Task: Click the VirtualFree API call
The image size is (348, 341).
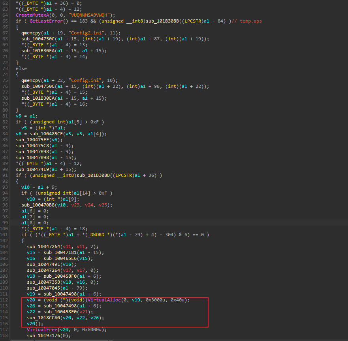Action: point(42,330)
